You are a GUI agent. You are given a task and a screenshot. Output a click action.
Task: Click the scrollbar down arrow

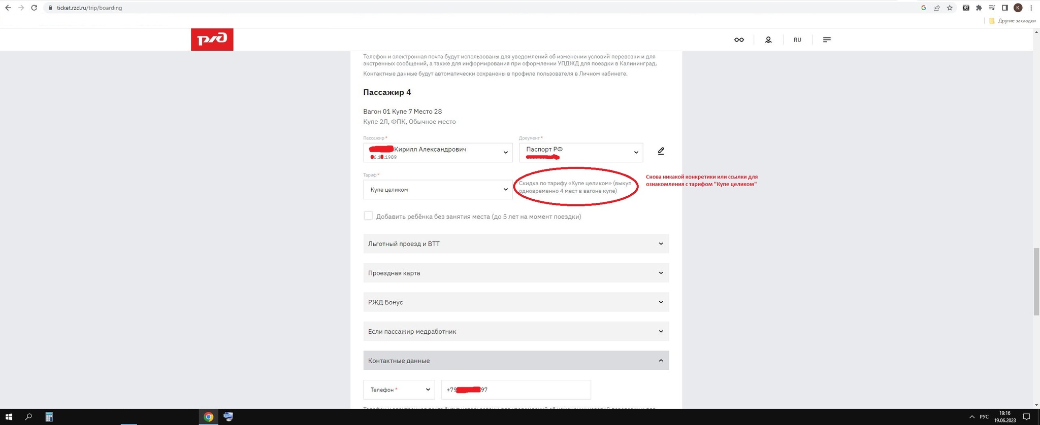coord(1036,405)
